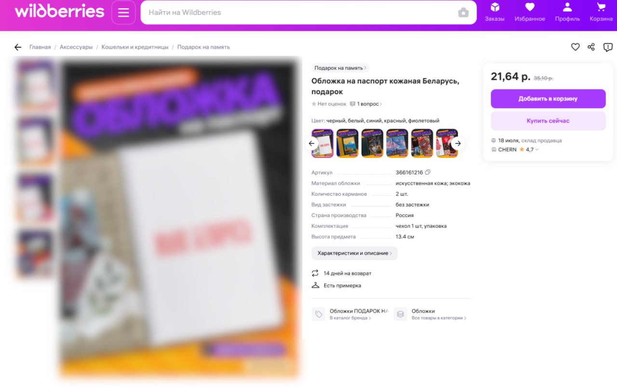Open the Корзина cart icon

[x=601, y=13]
